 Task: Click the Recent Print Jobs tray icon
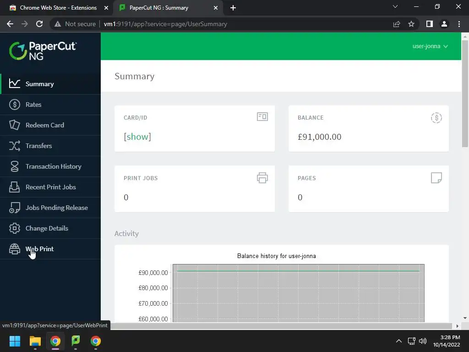pyautogui.click(x=14, y=187)
